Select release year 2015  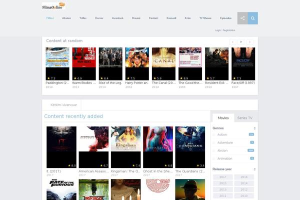[223, 183]
